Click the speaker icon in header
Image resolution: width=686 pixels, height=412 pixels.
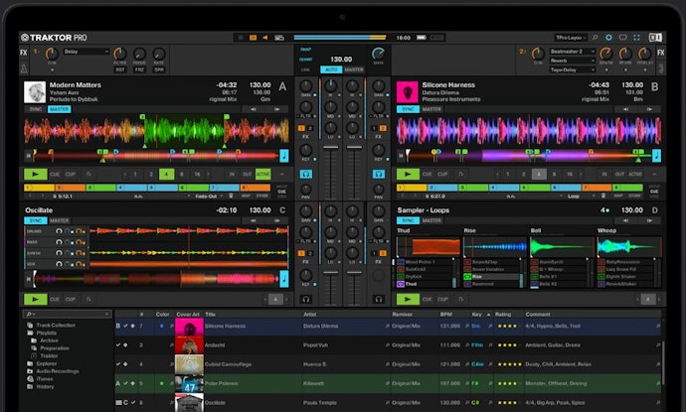click(x=265, y=38)
